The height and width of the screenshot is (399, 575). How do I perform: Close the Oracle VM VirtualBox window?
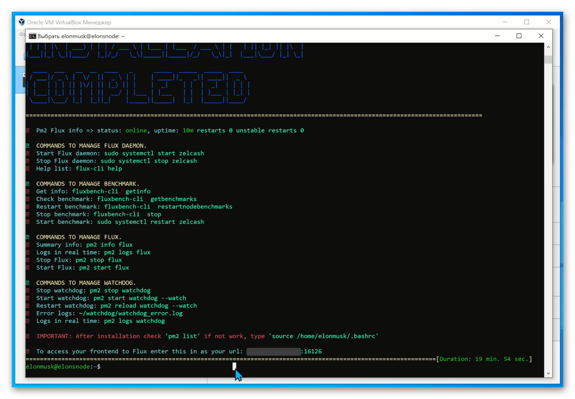[x=549, y=22]
